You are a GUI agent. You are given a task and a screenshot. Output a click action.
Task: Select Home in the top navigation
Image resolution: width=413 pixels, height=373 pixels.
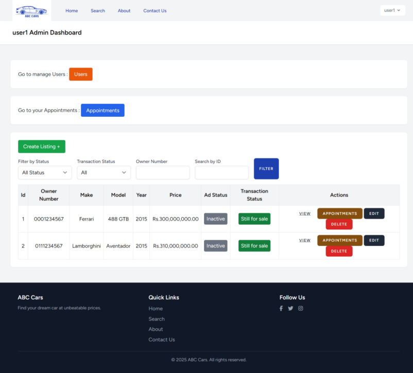point(72,10)
